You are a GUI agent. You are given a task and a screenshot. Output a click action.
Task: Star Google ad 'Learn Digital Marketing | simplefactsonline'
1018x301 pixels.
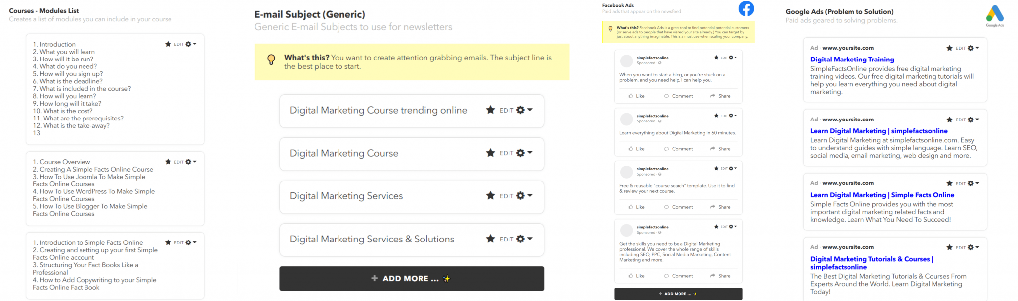950,120
